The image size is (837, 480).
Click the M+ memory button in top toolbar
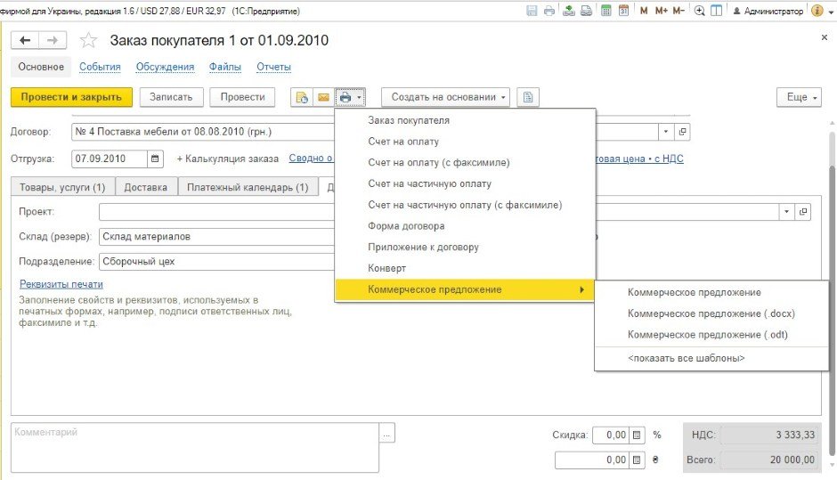click(661, 12)
